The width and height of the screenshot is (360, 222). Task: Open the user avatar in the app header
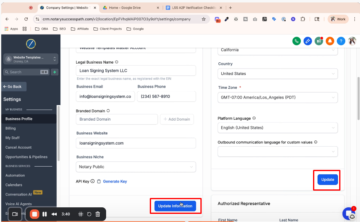coord(352,41)
